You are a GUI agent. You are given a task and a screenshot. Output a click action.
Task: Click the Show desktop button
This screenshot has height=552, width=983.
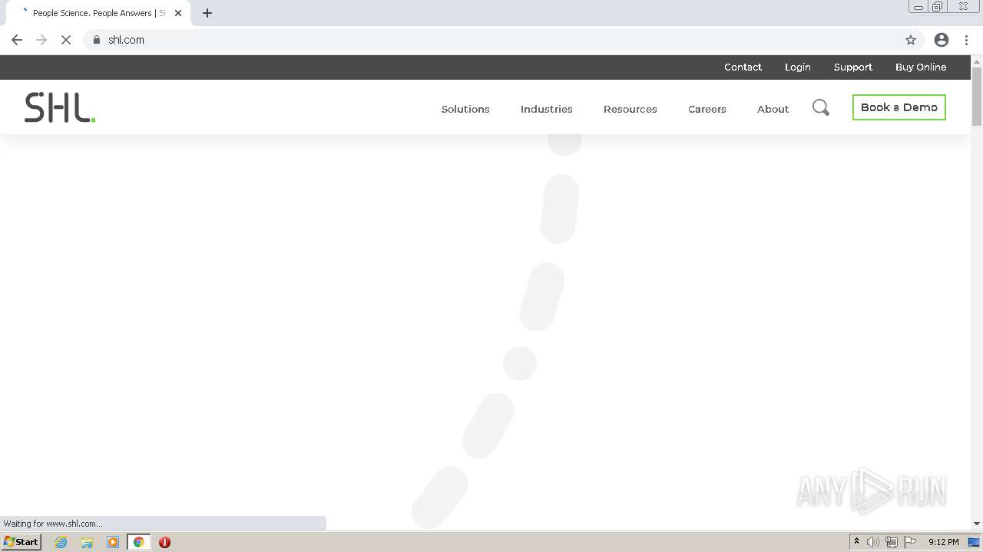[x=975, y=542]
